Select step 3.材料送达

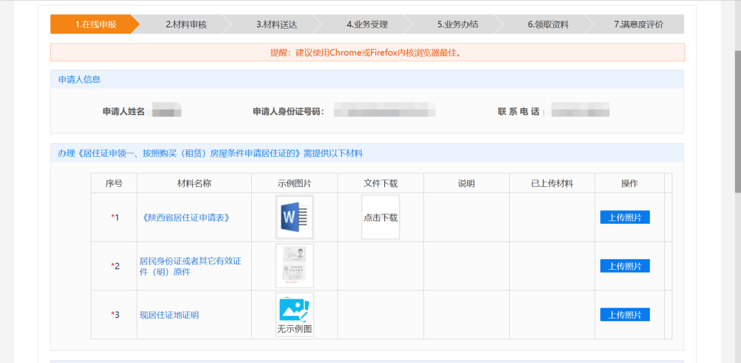pos(277,25)
